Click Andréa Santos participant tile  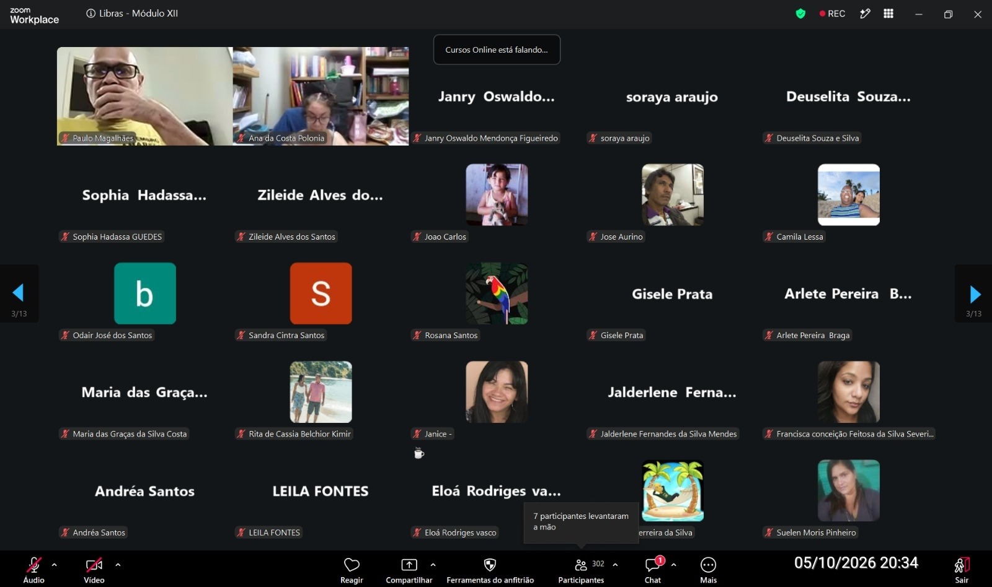(145, 491)
